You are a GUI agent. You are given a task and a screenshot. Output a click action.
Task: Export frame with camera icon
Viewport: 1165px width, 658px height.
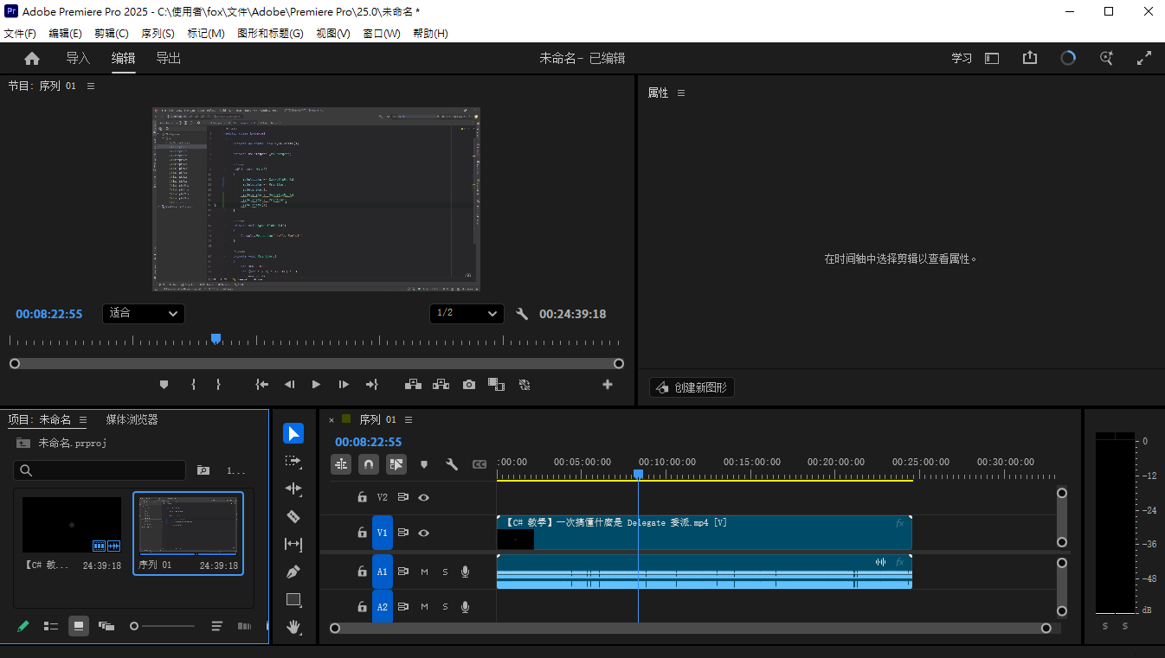coord(469,385)
